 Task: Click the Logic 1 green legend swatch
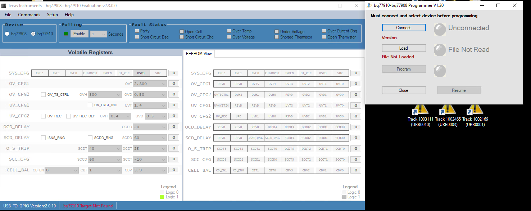pyautogui.click(x=162, y=197)
